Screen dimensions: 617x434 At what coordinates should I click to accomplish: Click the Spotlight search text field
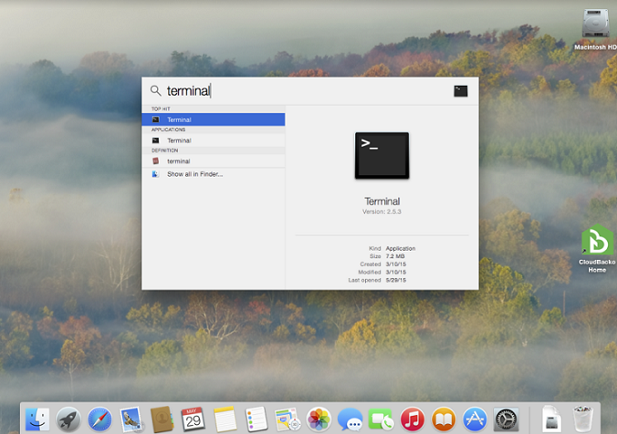pos(301,90)
